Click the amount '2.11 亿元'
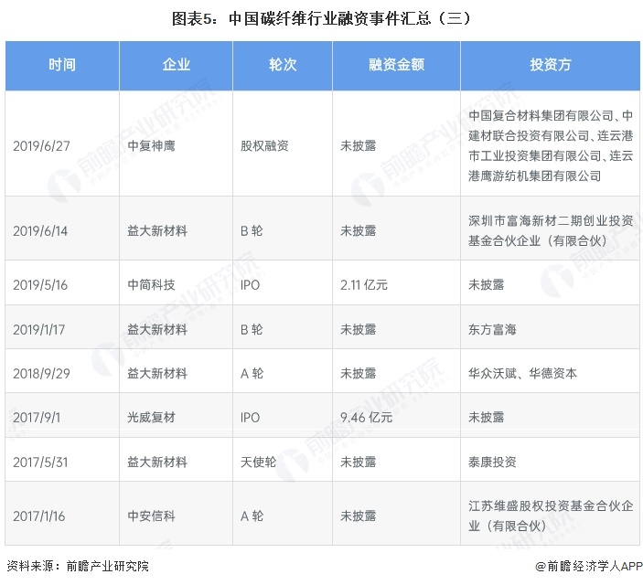Viewport: 643px width, 585px height. click(x=364, y=285)
